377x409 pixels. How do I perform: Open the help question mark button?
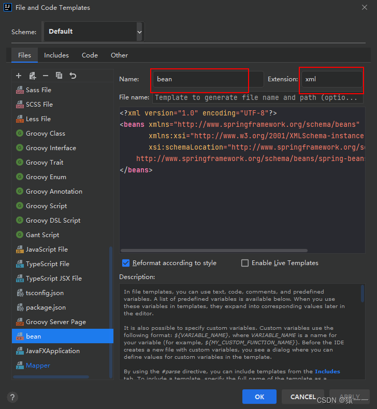12,397
